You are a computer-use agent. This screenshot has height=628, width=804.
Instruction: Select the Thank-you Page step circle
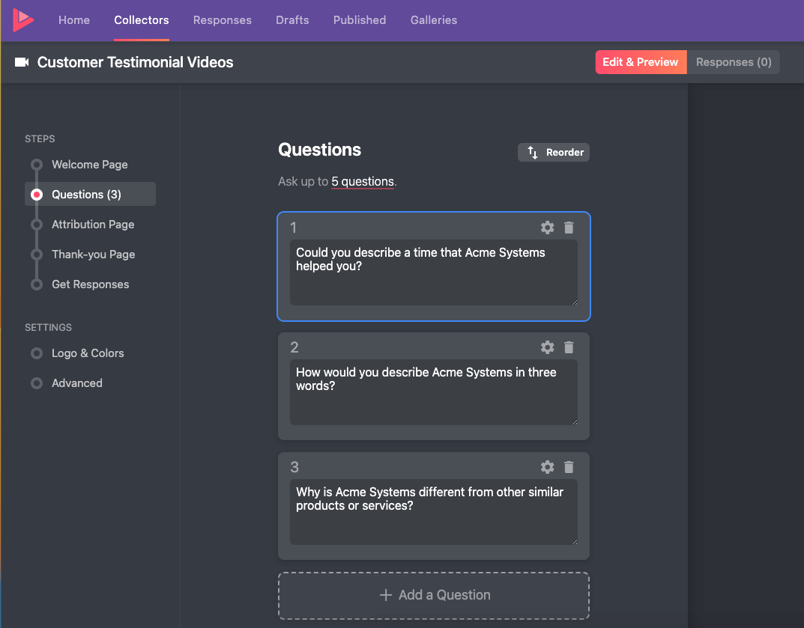pyautogui.click(x=37, y=254)
